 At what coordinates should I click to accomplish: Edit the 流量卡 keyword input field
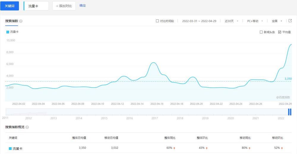pyautogui.click(x=36, y=6)
